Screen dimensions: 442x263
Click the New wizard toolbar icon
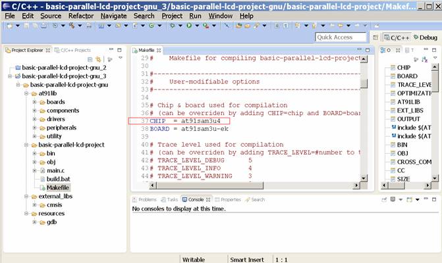click(10, 26)
